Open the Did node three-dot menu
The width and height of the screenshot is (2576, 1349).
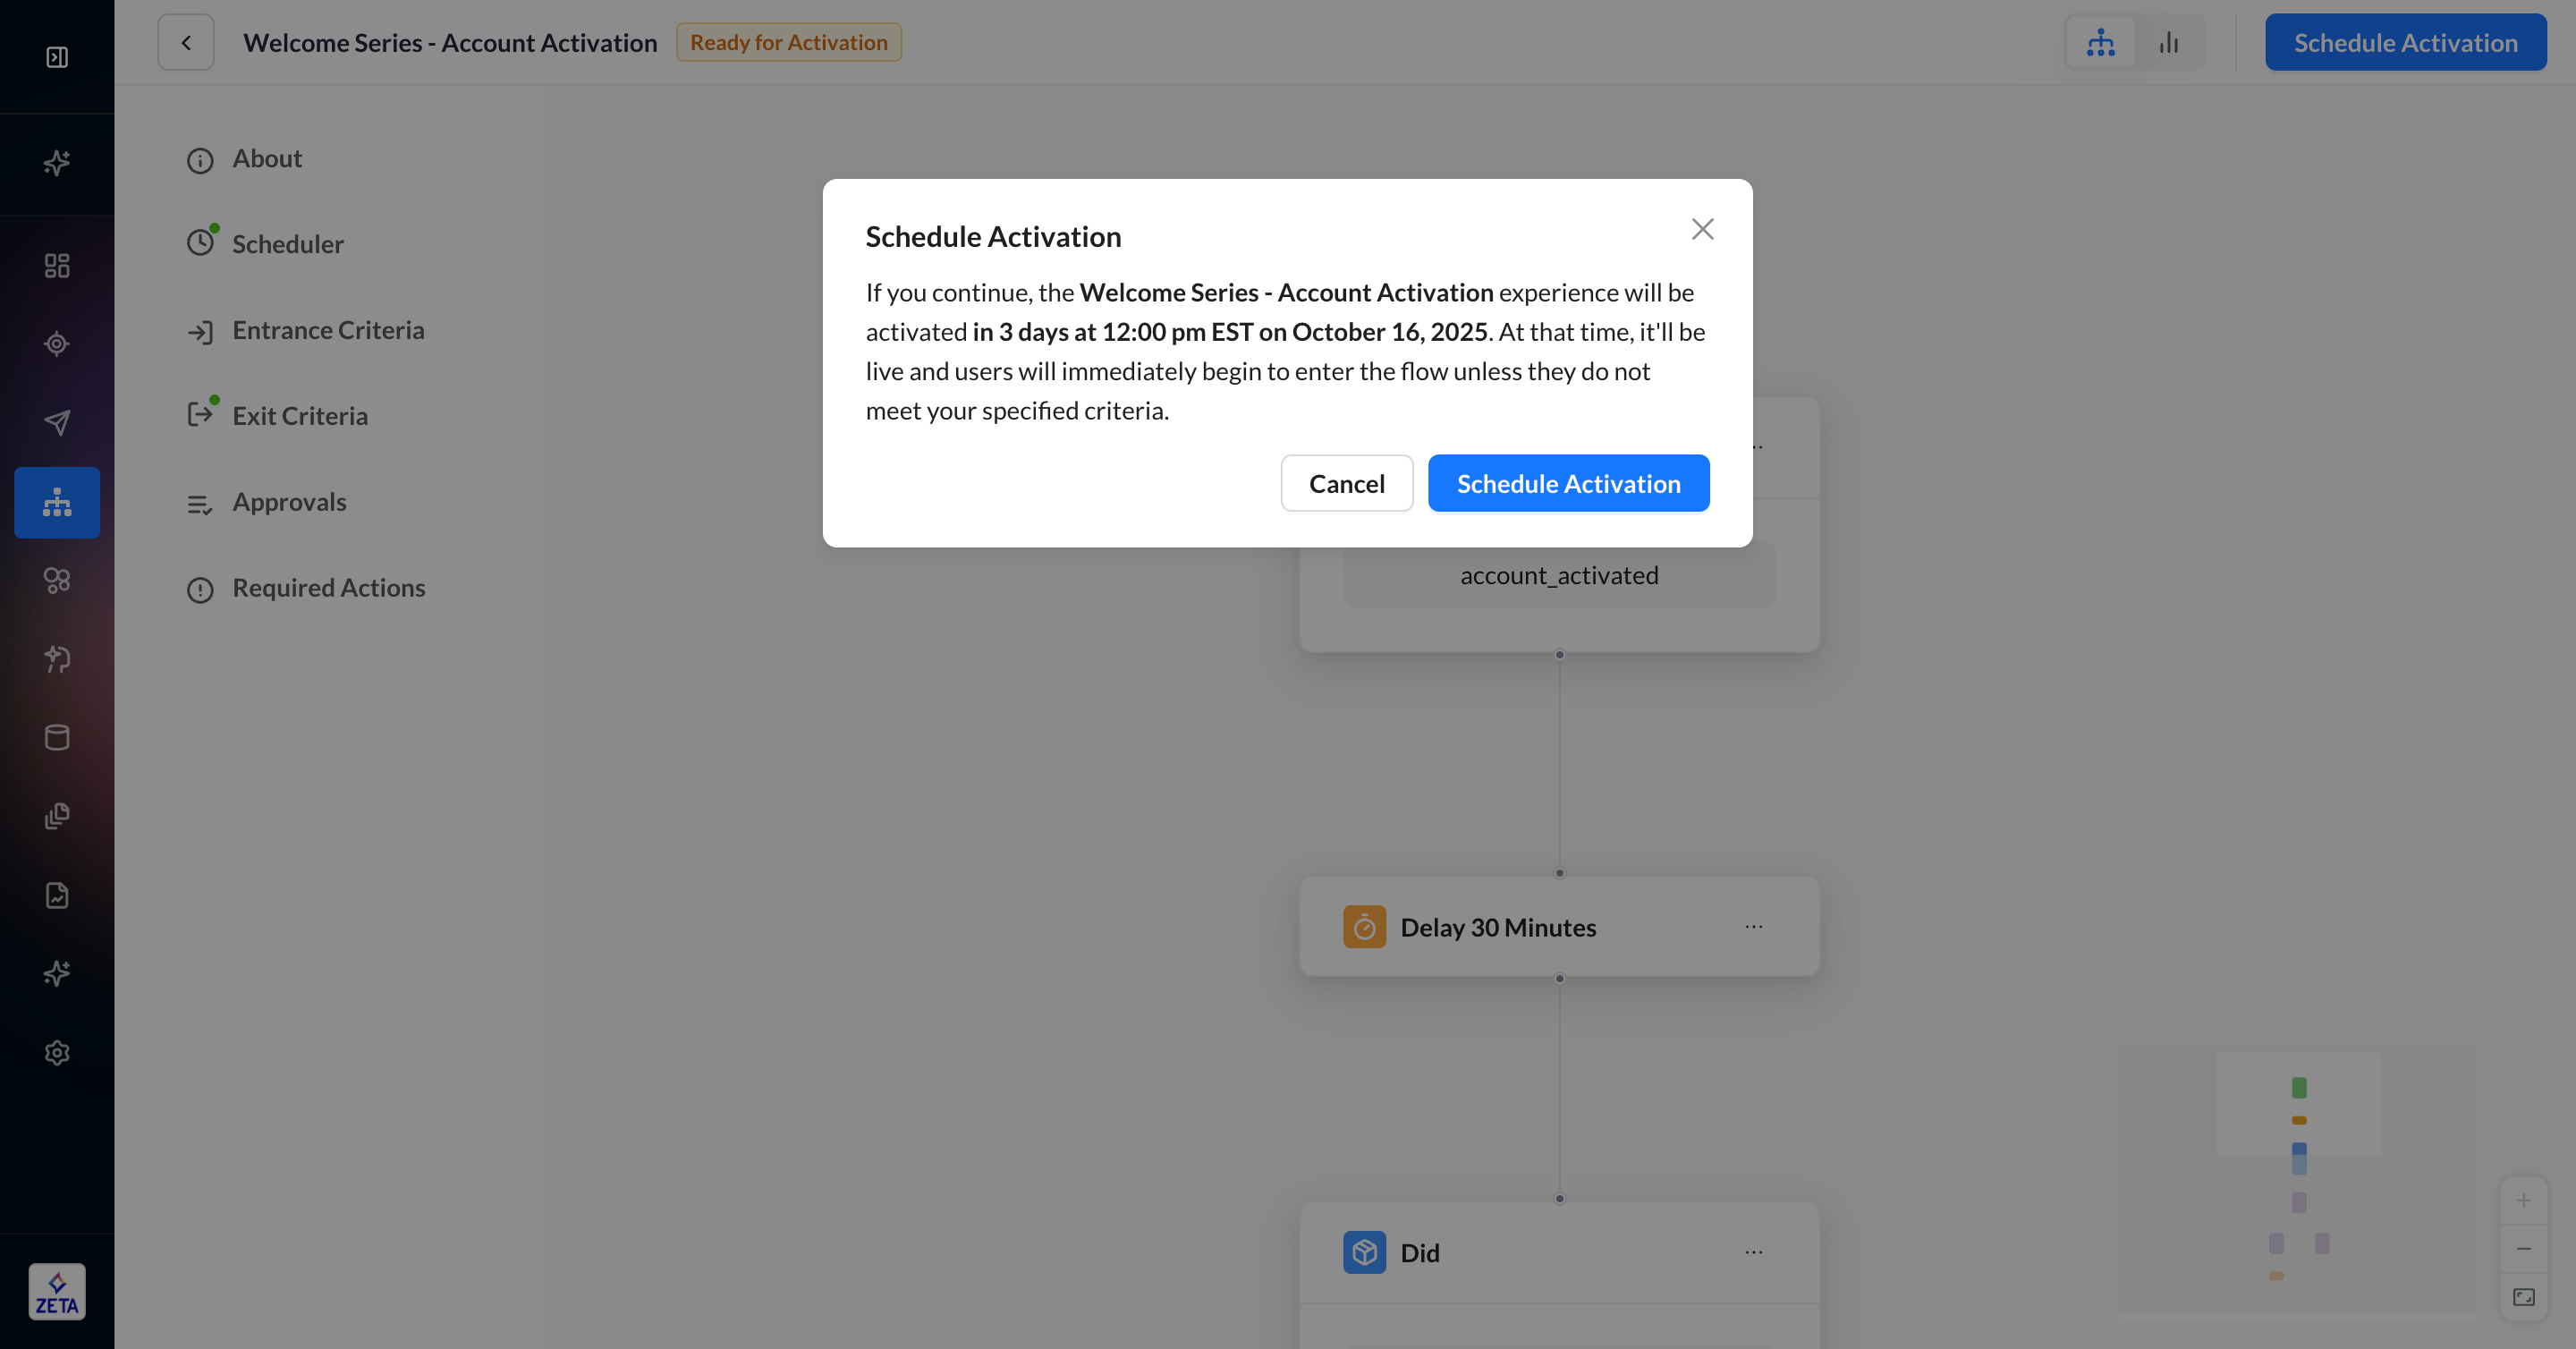[x=1753, y=1252]
